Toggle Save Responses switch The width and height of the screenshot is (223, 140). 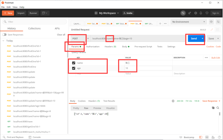(x=4, y=34)
